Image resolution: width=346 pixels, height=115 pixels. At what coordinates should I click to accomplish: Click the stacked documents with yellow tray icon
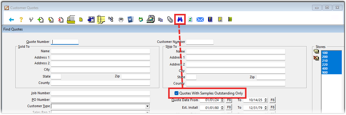click(71, 19)
